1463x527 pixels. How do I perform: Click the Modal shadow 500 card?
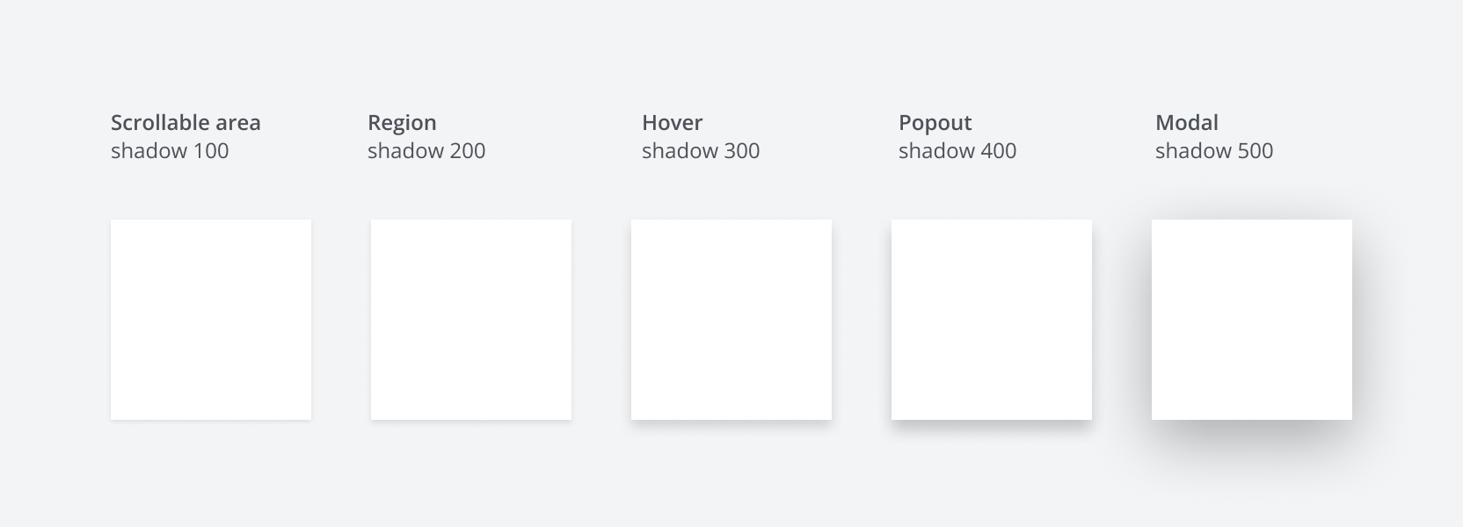(1252, 320)
